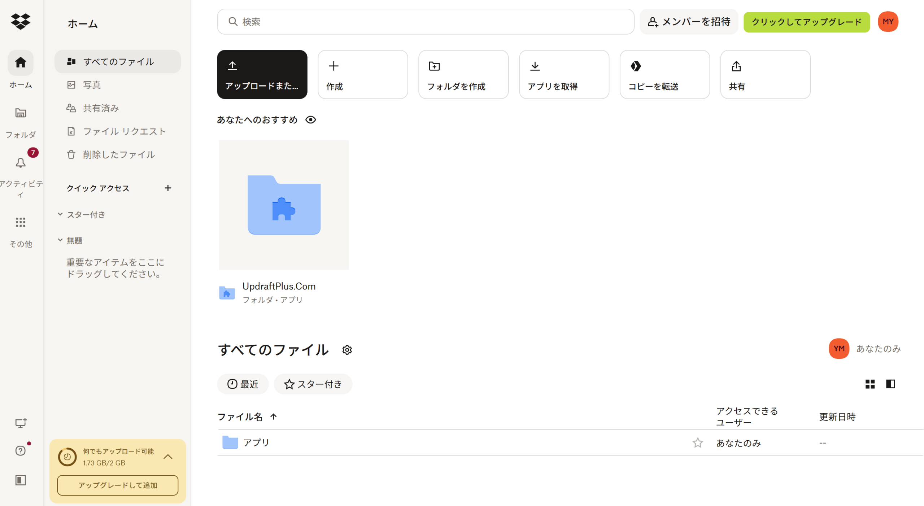Star the アプリ folder row

[697, 442]
